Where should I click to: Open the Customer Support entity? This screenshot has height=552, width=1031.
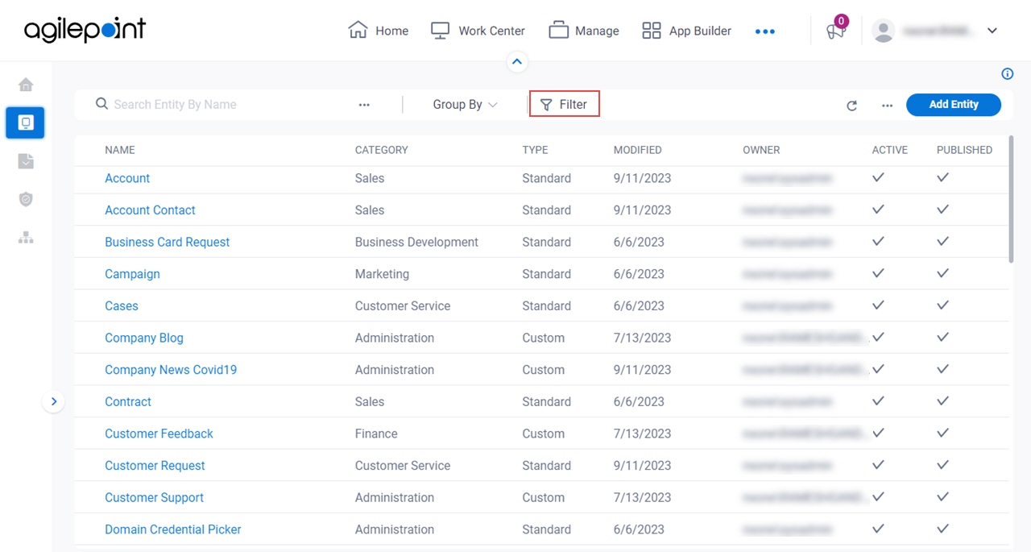pyautogui.click(x=154, y=497)
